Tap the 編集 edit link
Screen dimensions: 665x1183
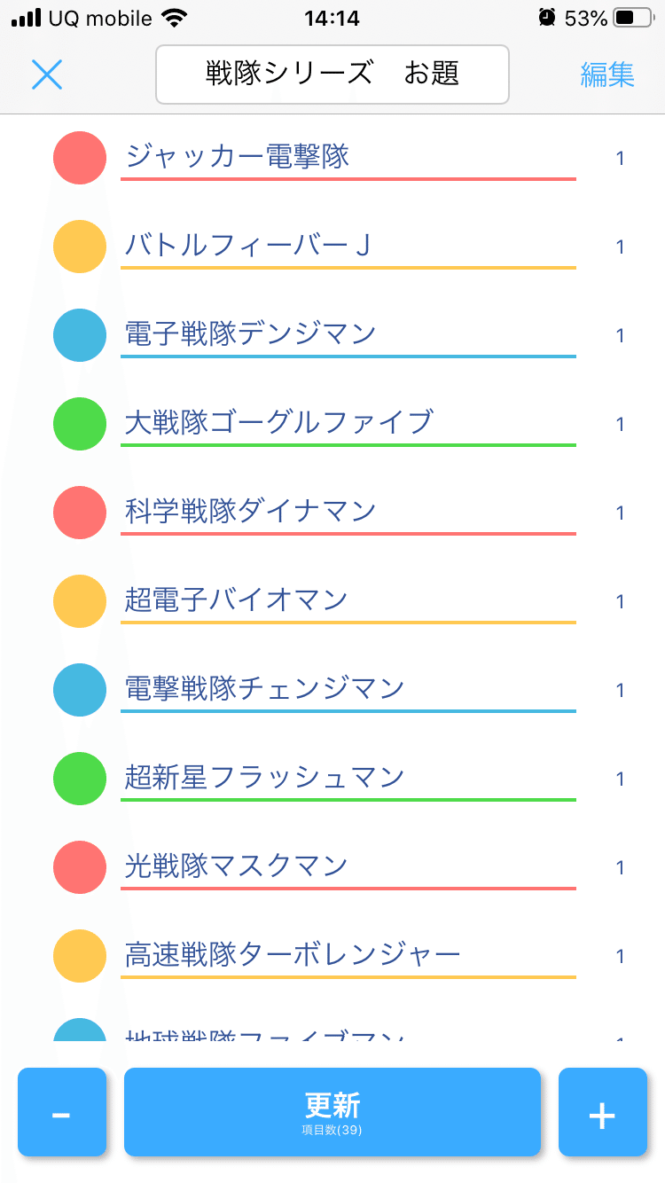click(x=607, y=74)
